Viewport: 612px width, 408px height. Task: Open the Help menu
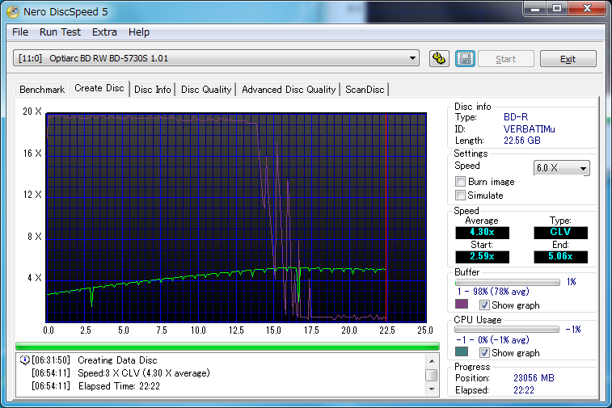139,32
